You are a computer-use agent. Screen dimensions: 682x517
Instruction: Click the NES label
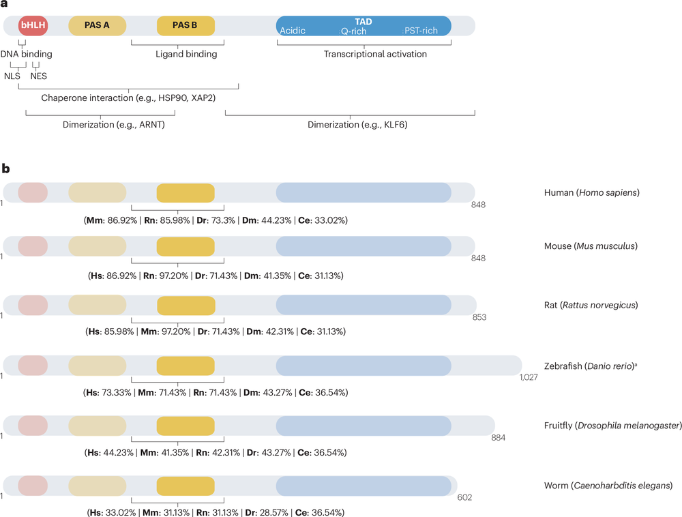click(x=39, y=76)
